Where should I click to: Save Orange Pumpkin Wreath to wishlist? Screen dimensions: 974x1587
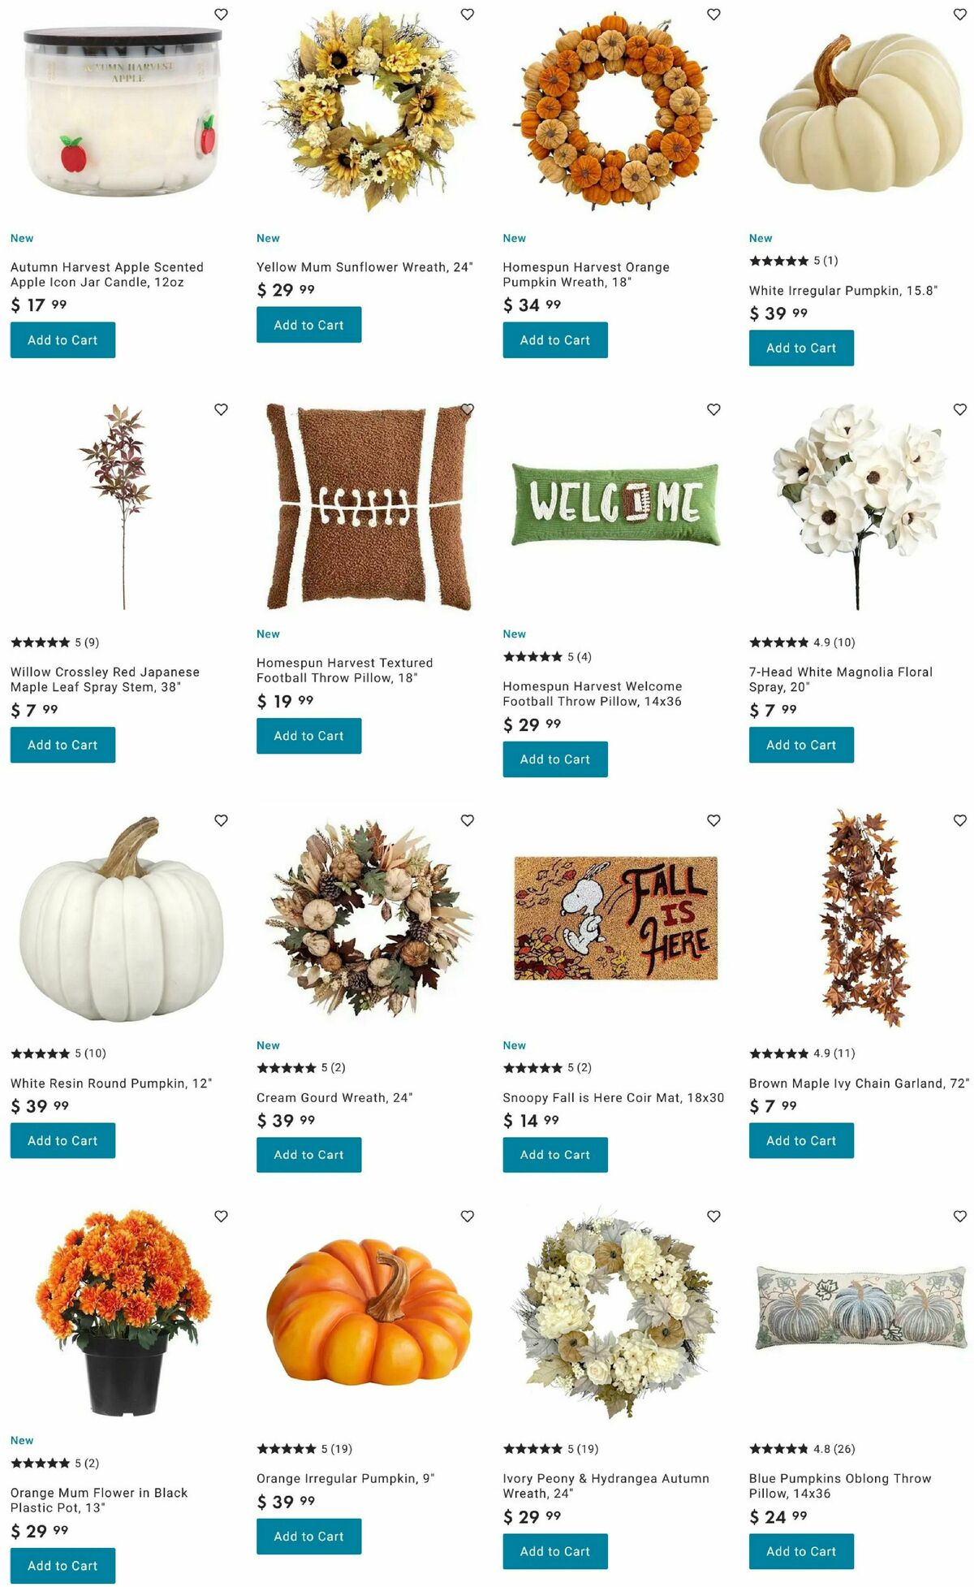[x=713, y=15]
